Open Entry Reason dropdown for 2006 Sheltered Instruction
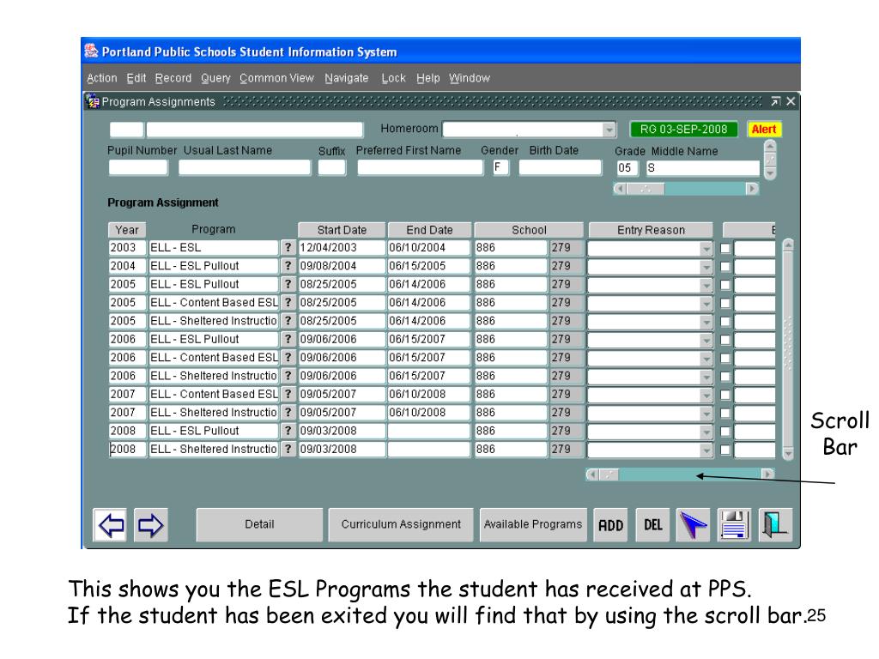879x659 pixels. pyautogui.click(x=706, y=377)
